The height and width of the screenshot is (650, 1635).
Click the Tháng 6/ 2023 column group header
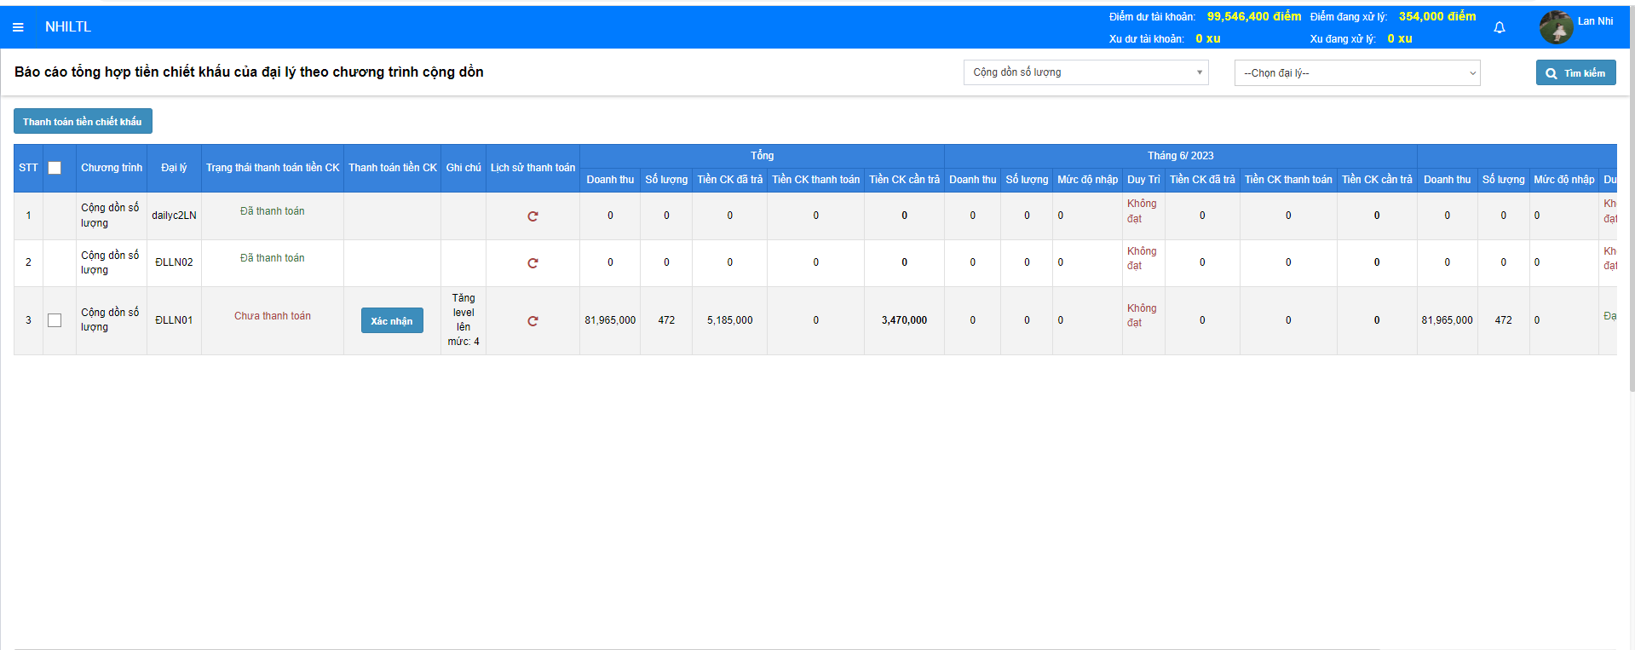tap(1180, 156)
